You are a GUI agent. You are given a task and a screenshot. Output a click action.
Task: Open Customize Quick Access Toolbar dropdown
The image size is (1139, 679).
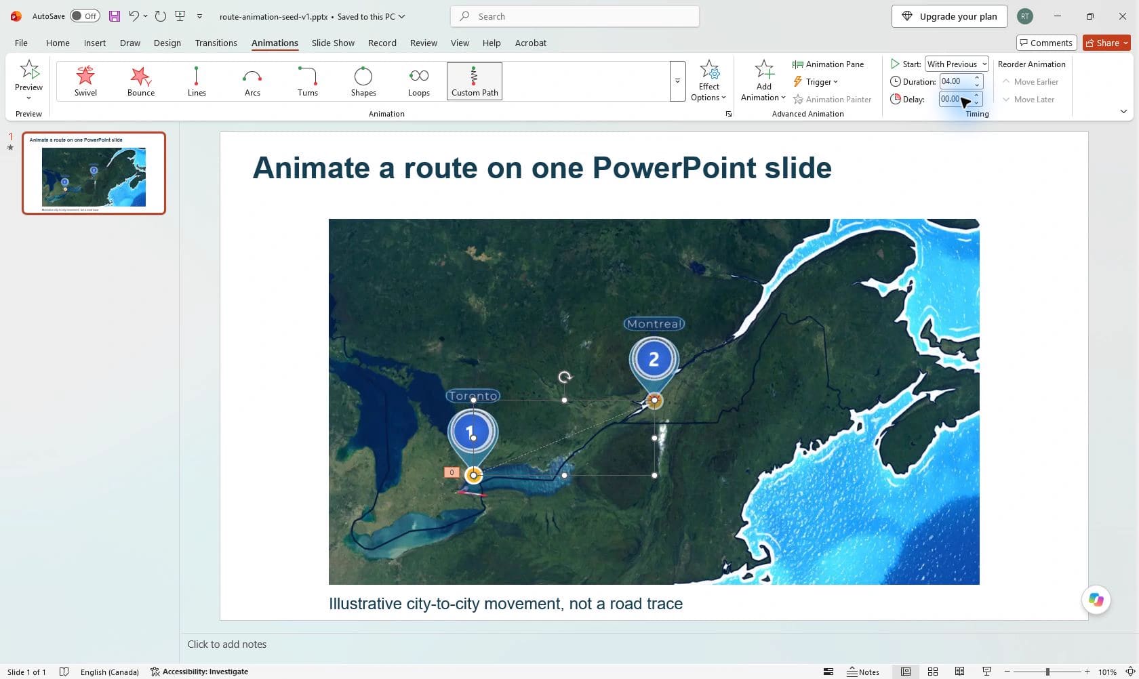(x=199, y=16)
